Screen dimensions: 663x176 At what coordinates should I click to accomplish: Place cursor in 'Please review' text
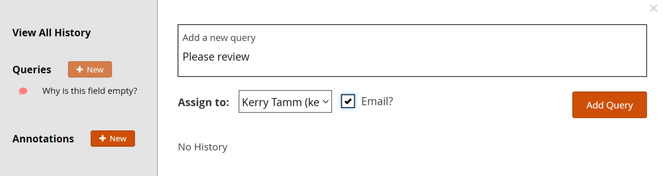point(216,57)
